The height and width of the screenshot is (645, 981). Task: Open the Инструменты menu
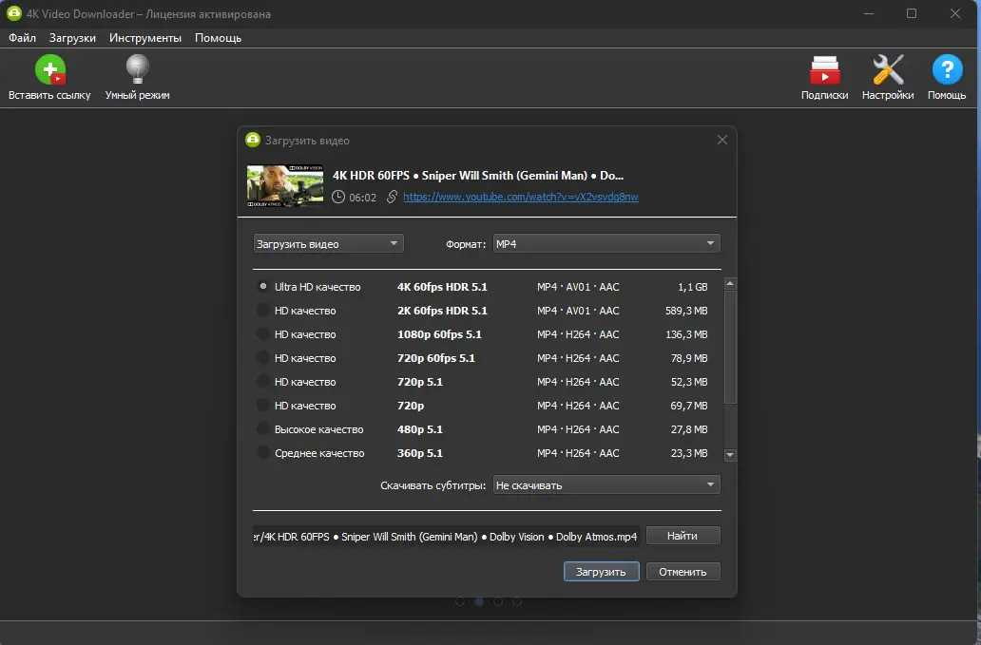(x=145, y=37)
